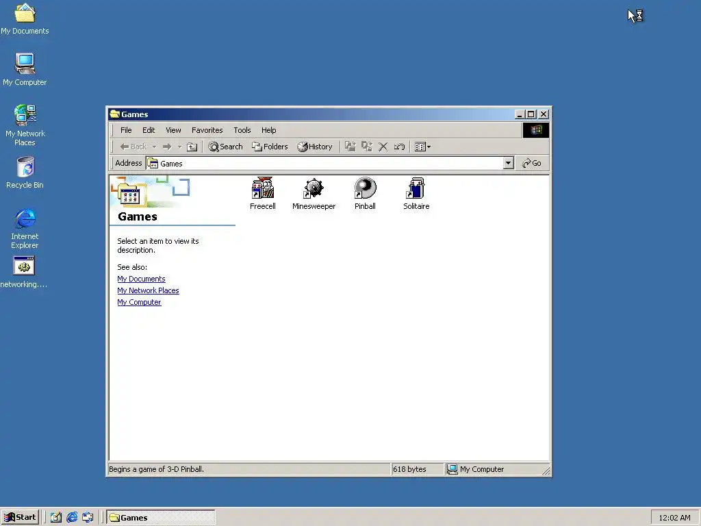
Task: Click the Go button
Action: [x=531, y=163]
